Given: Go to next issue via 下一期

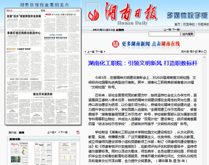Looking at the screenshot, I should pyautogui.click(x=176, y=30).
